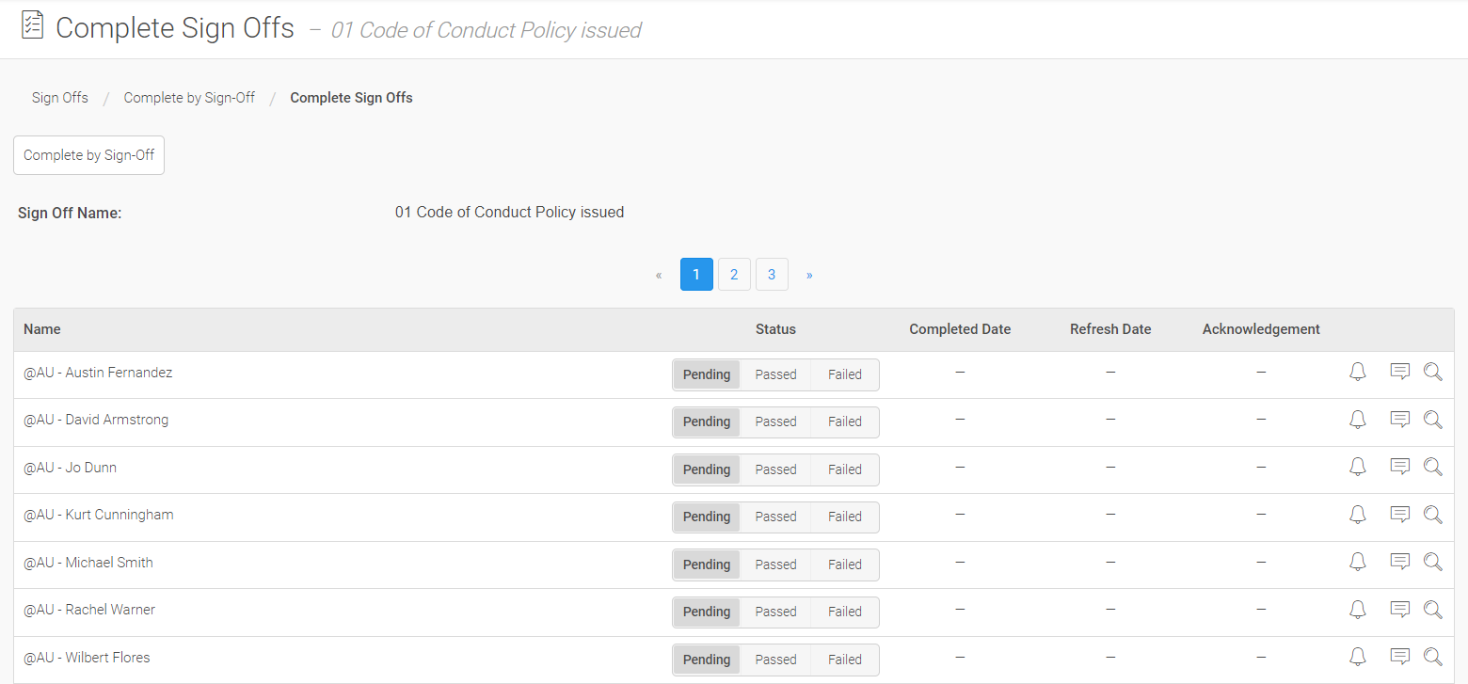Screen dimensions: 1468x684
Task: Set Jo Dunn status to Passed
Action: (775, 469)
